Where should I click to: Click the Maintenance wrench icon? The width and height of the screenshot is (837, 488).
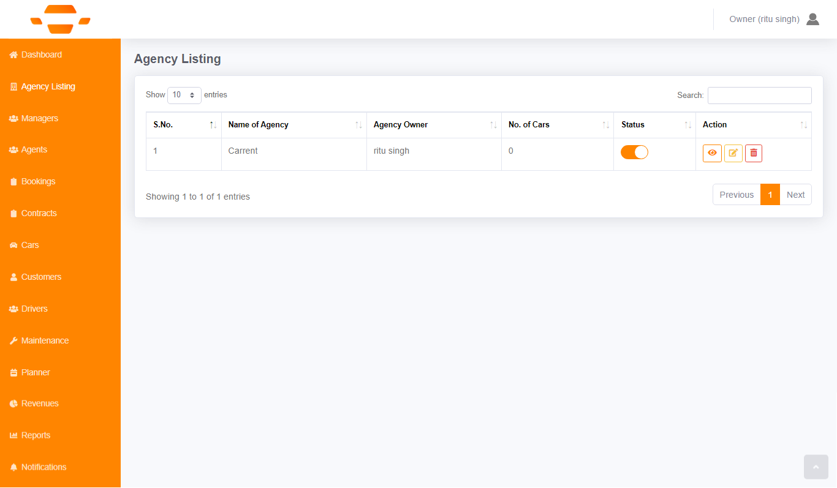click(x=13, y=341)
